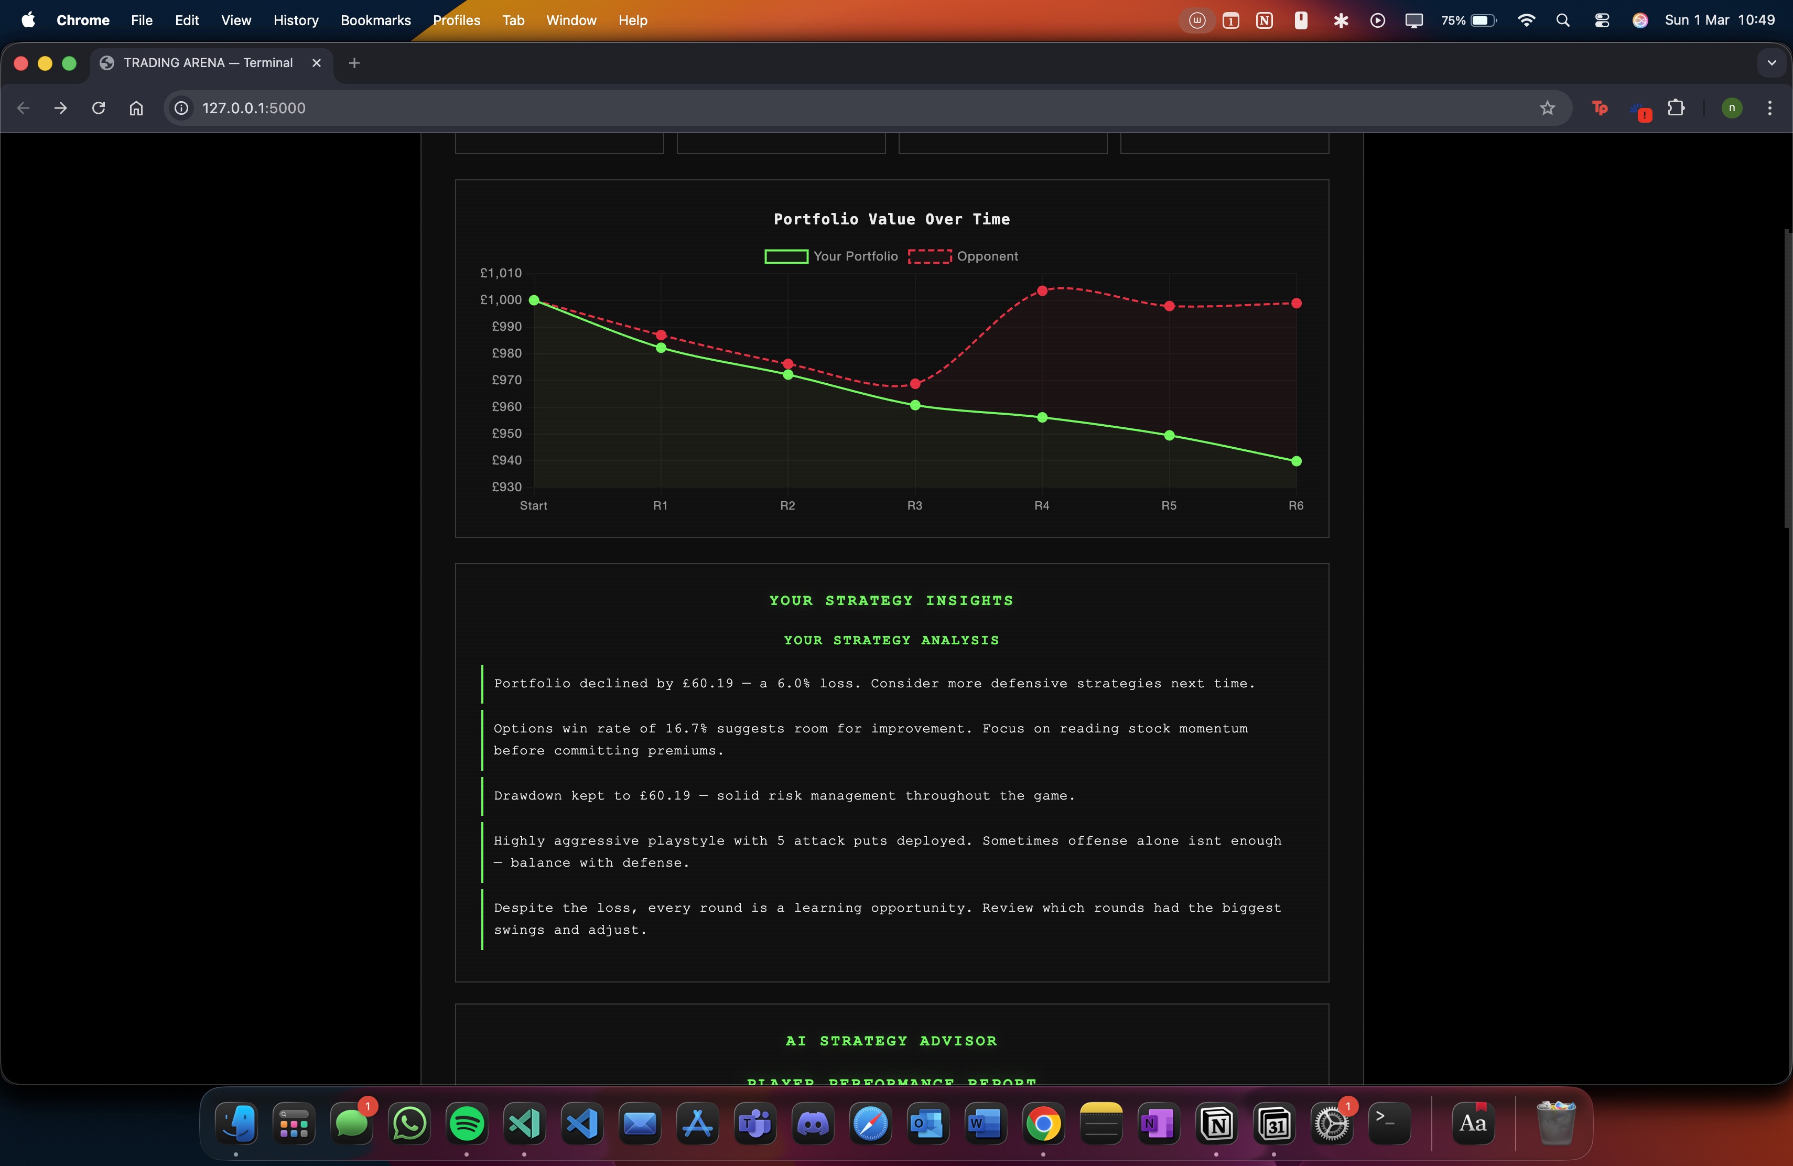Screen dimensions: 1793x1166
Task: Open Spotify from the dock
Action: (x=466, y=1123)
